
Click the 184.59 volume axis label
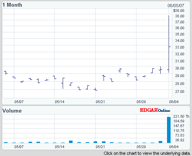coord(179,121)
